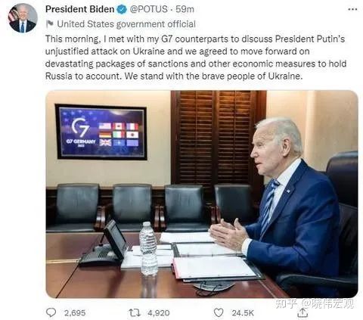Click the G7 Germany screen in the photo

tap(101, 132)
